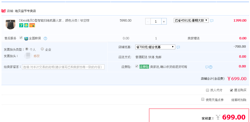Image resolution: width=250 pixels, height=122 pixels.
Task: Click the credit card payment badge icon
Action: [x=32, y=25]
